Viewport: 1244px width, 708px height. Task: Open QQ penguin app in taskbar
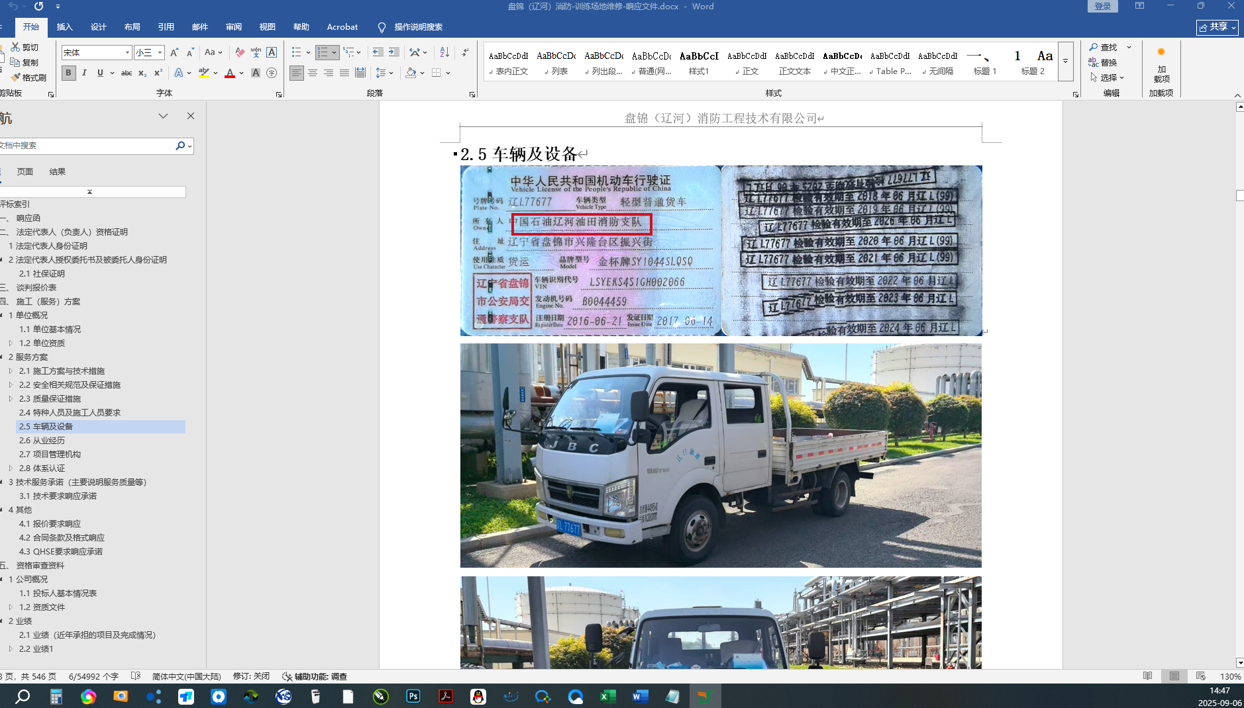478,696
